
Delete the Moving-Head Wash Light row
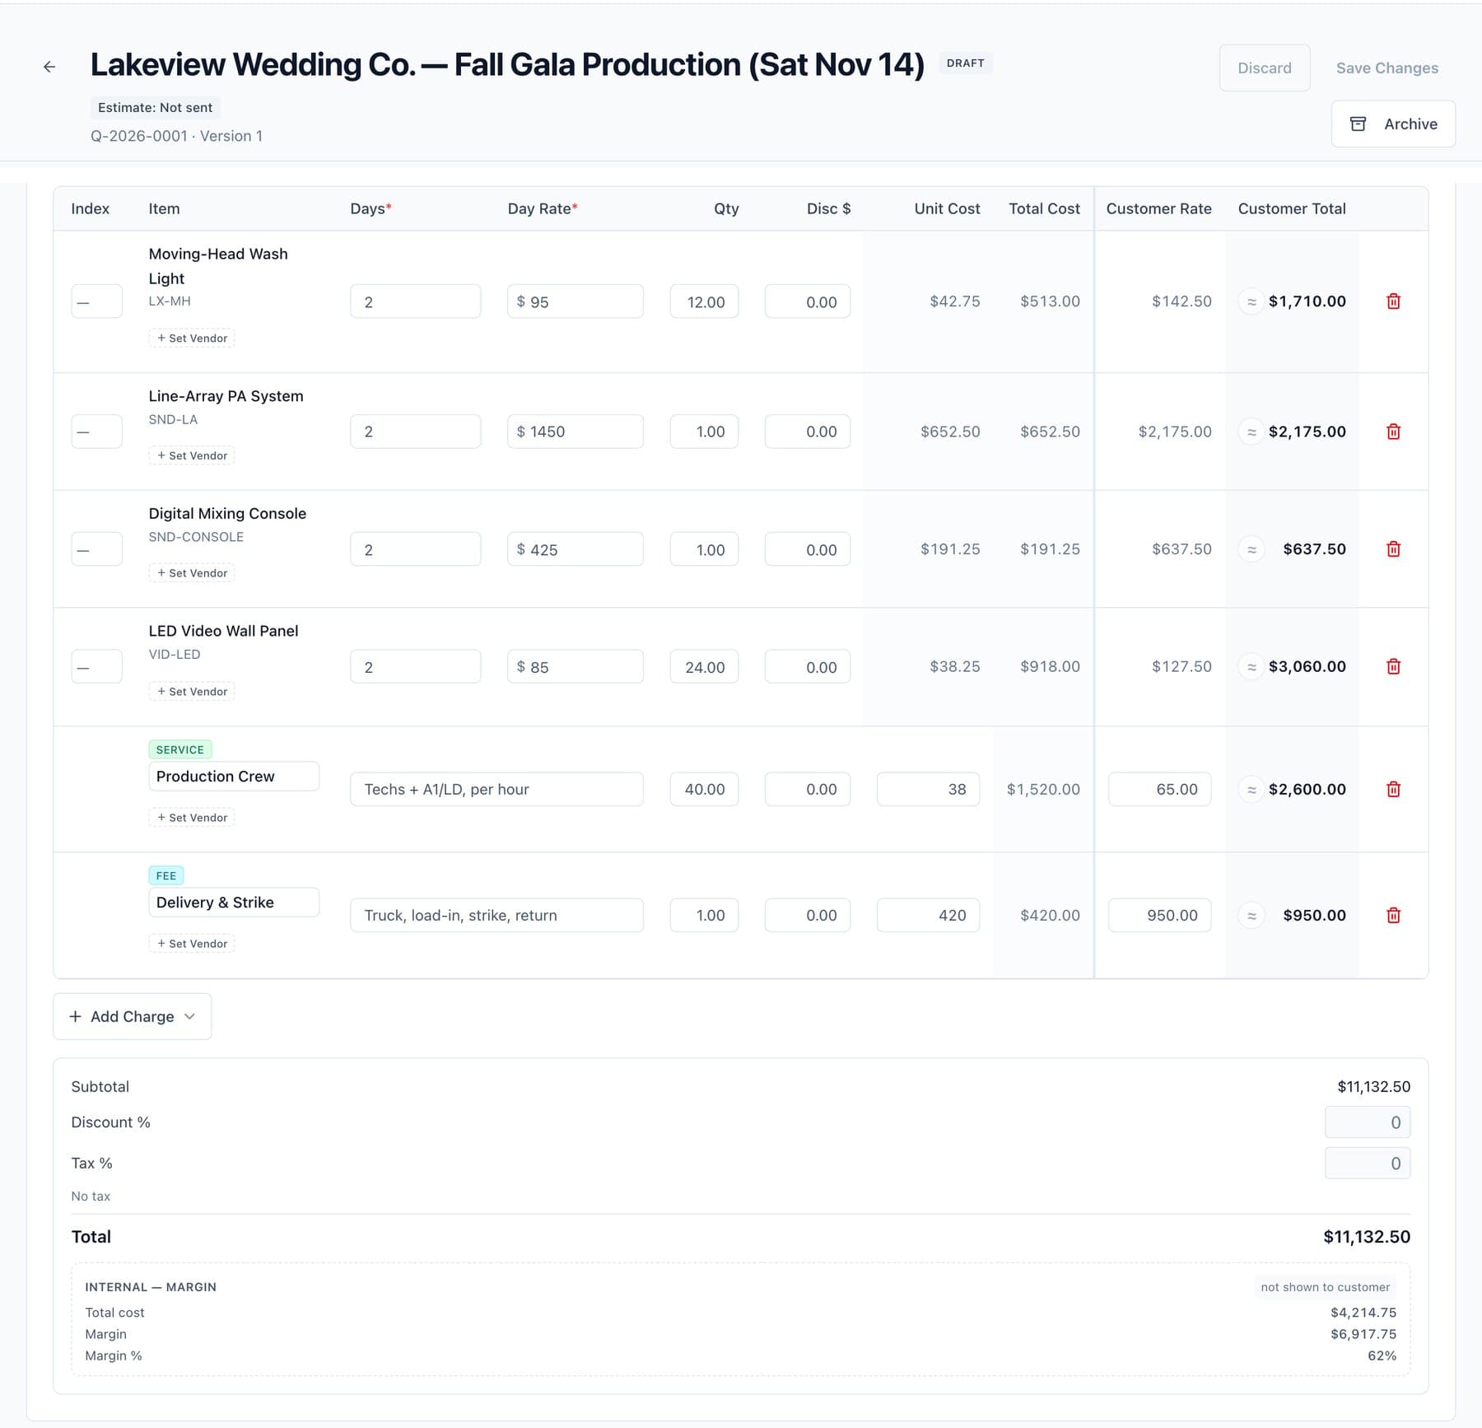[x=1393, y=301]
